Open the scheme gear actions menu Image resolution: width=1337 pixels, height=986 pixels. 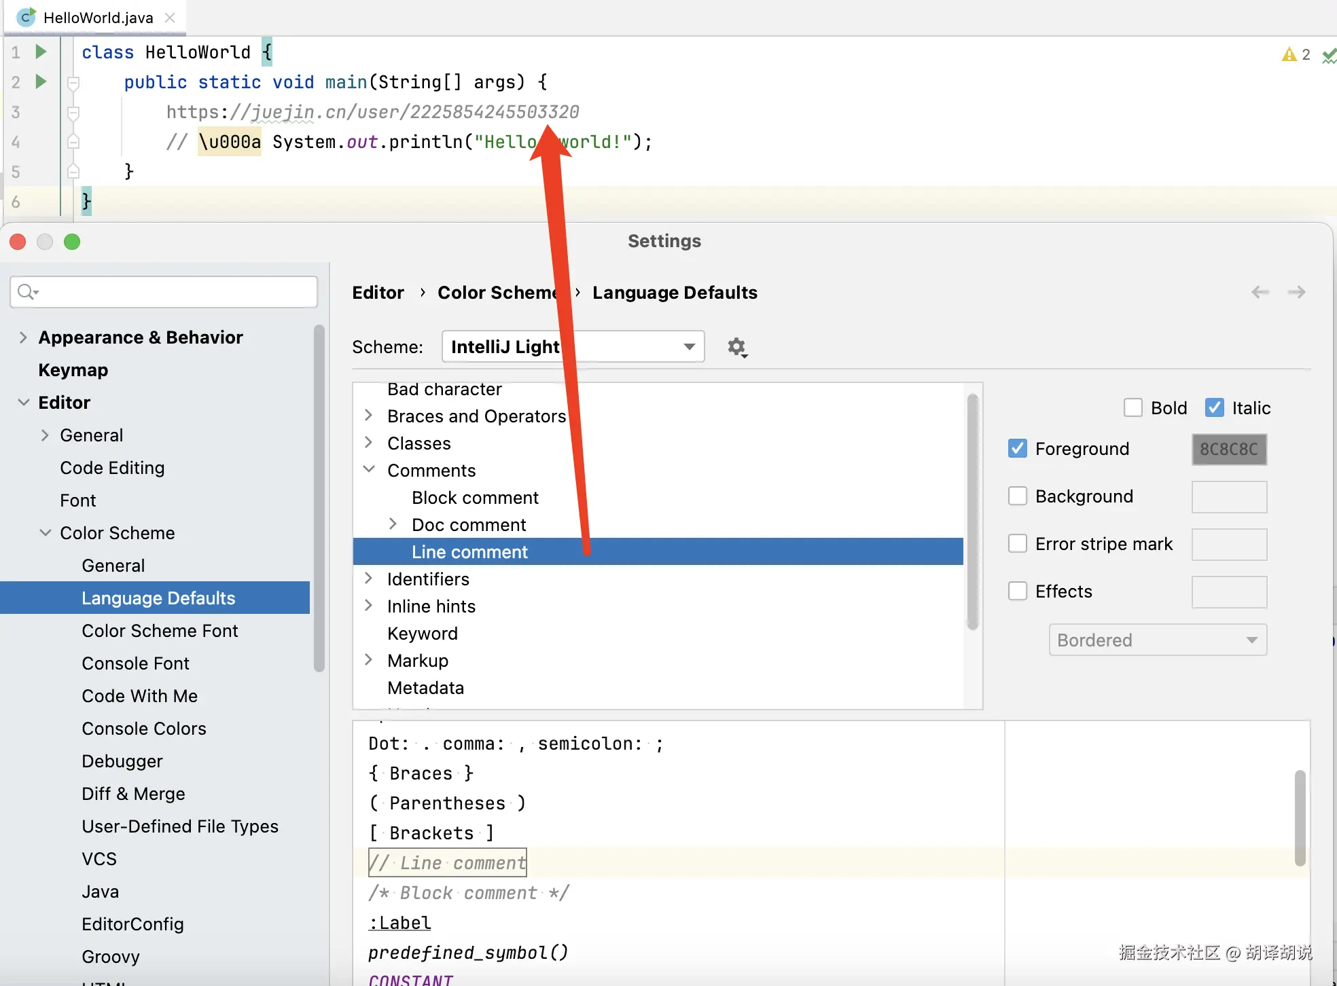pos(737,347)
